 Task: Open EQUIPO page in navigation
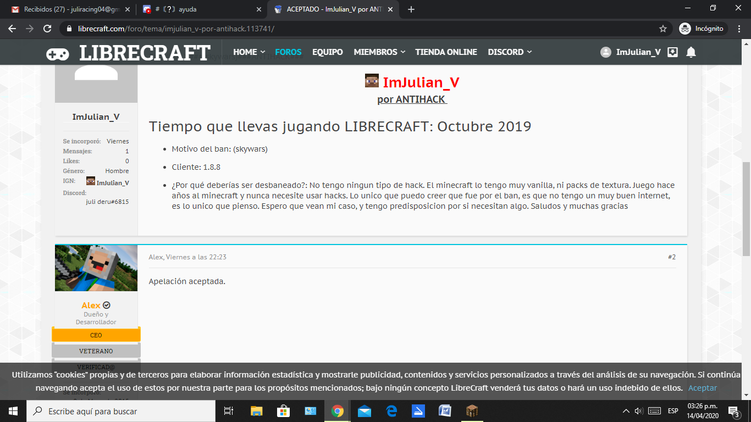[x=328, y=52]
